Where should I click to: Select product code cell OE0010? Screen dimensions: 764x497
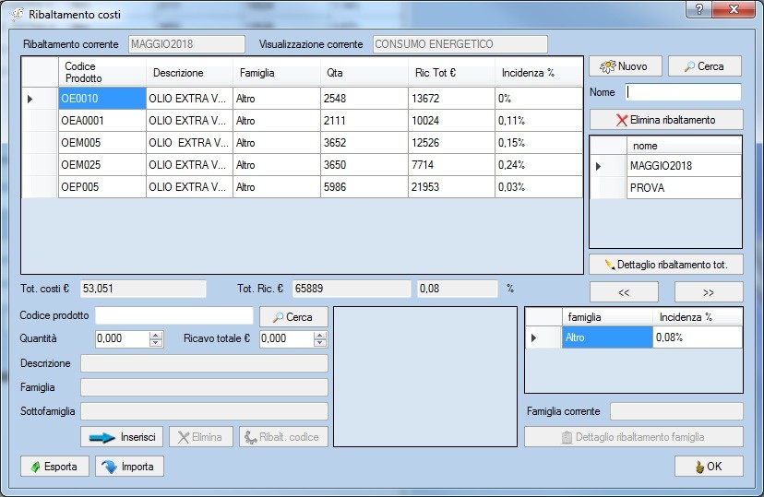coord(101,99)
